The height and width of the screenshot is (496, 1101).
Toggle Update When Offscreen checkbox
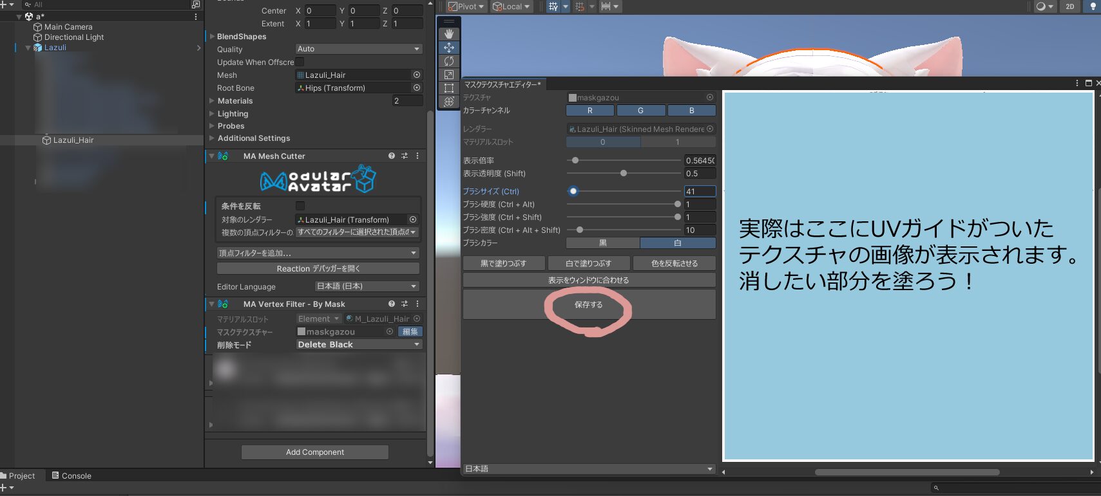300,62
